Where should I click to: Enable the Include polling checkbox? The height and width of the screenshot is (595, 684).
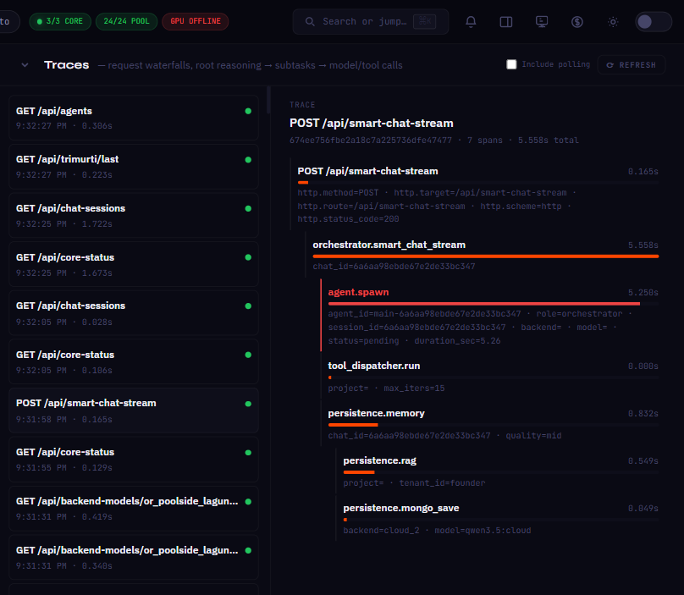tap(511, 64)
